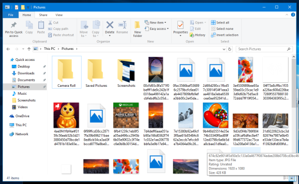Click This PC in address bar
Viewport: 299px width, 184px height.
tap(49, 49)
